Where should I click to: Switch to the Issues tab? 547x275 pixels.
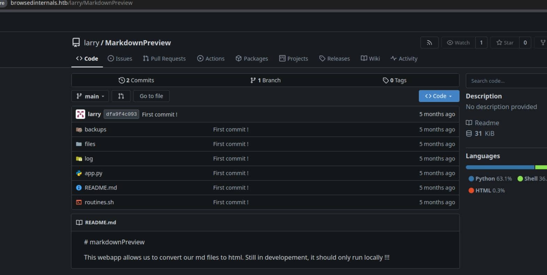tap(120, 59)
